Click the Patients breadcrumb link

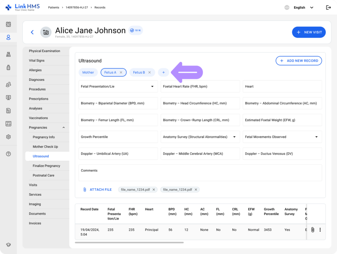click(x=54, y=8)
